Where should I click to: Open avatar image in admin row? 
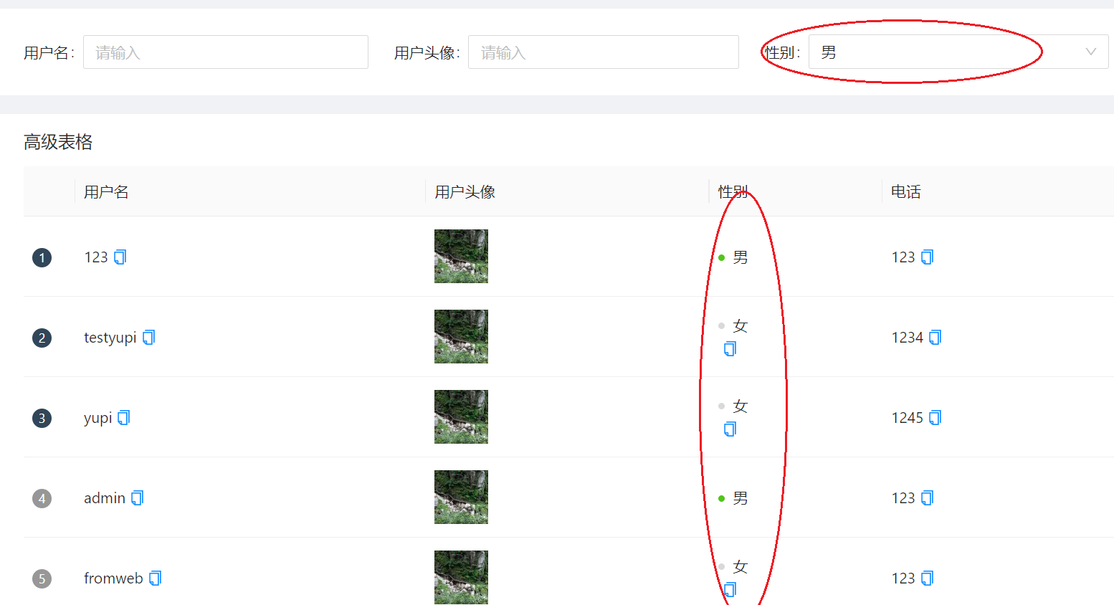(x=461, y=497)
